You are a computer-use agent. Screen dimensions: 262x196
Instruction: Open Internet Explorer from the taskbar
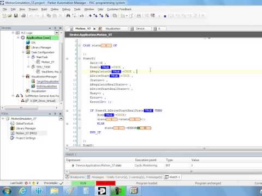(23, 191)
